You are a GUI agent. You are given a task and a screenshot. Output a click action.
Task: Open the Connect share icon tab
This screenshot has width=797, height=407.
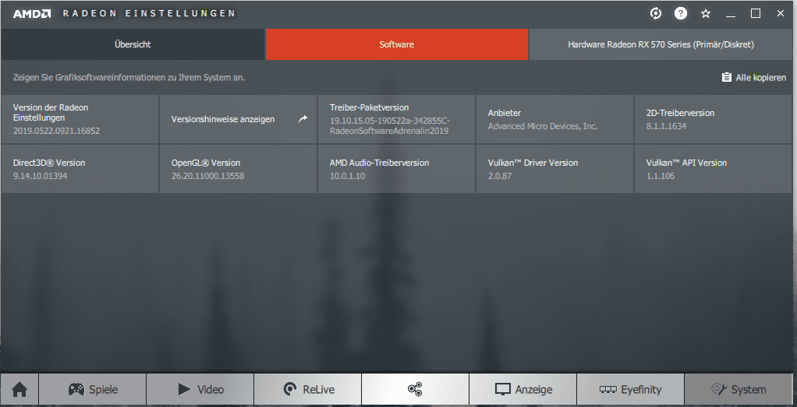[416, 390]
